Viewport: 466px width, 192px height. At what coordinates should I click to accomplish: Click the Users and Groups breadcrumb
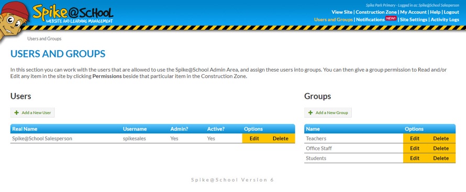pos(45,39)
